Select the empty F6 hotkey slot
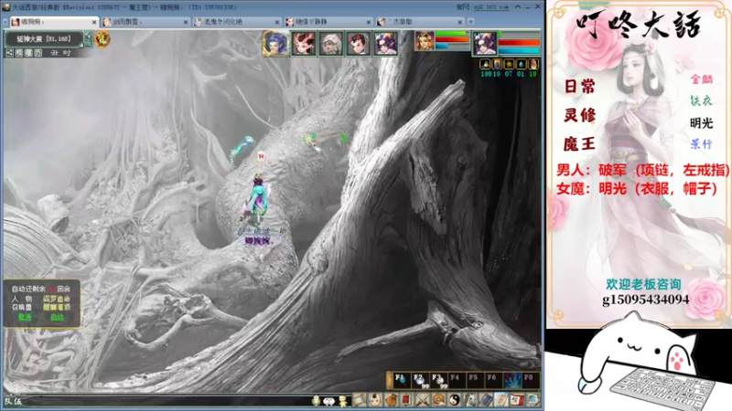The width and height of the screenshot is (732, 411). coord(493,380)
